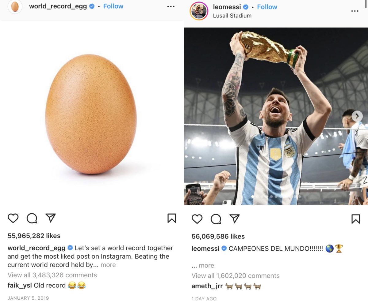
Task: Open comments on the egg post
Action: point(32,218)
